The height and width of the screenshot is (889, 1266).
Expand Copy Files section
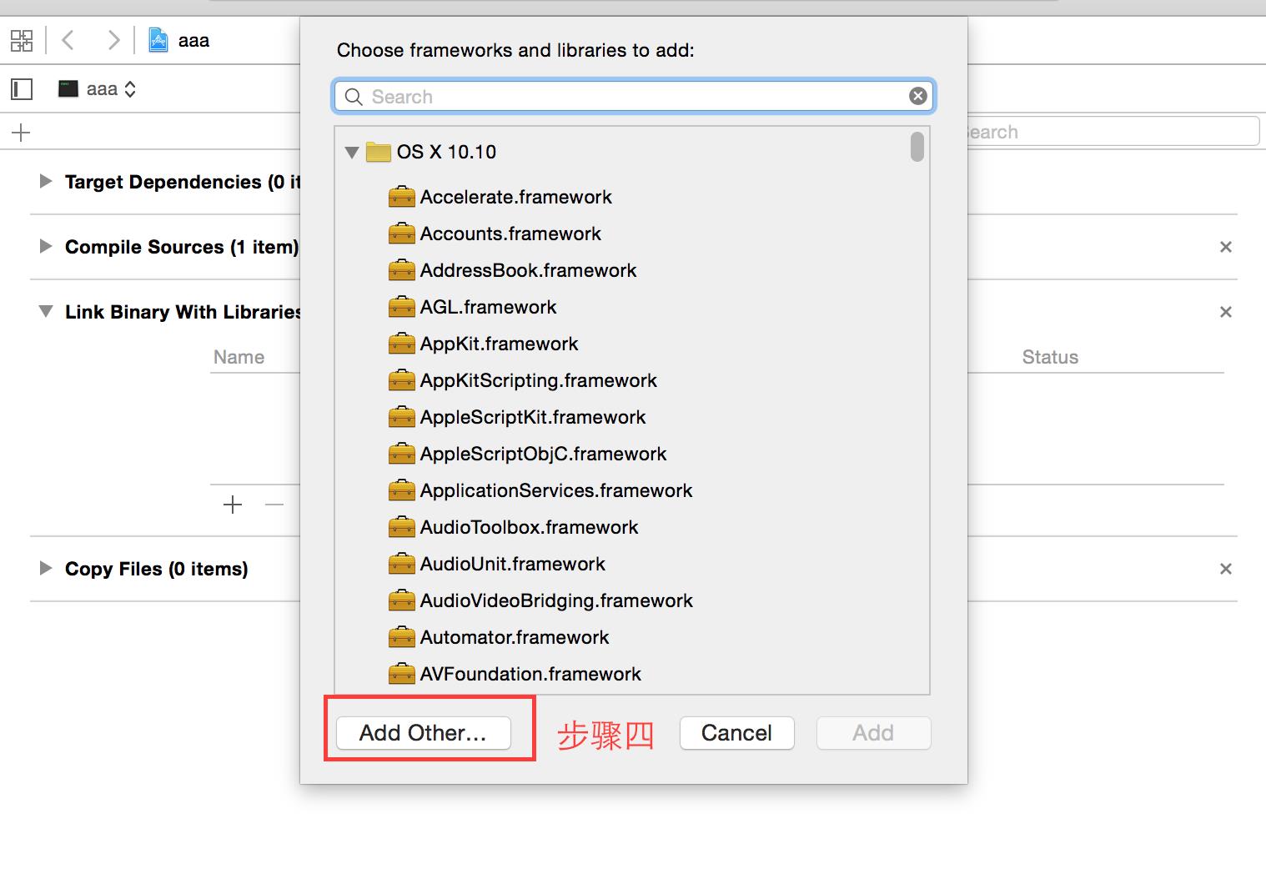(x=46, y=568)
